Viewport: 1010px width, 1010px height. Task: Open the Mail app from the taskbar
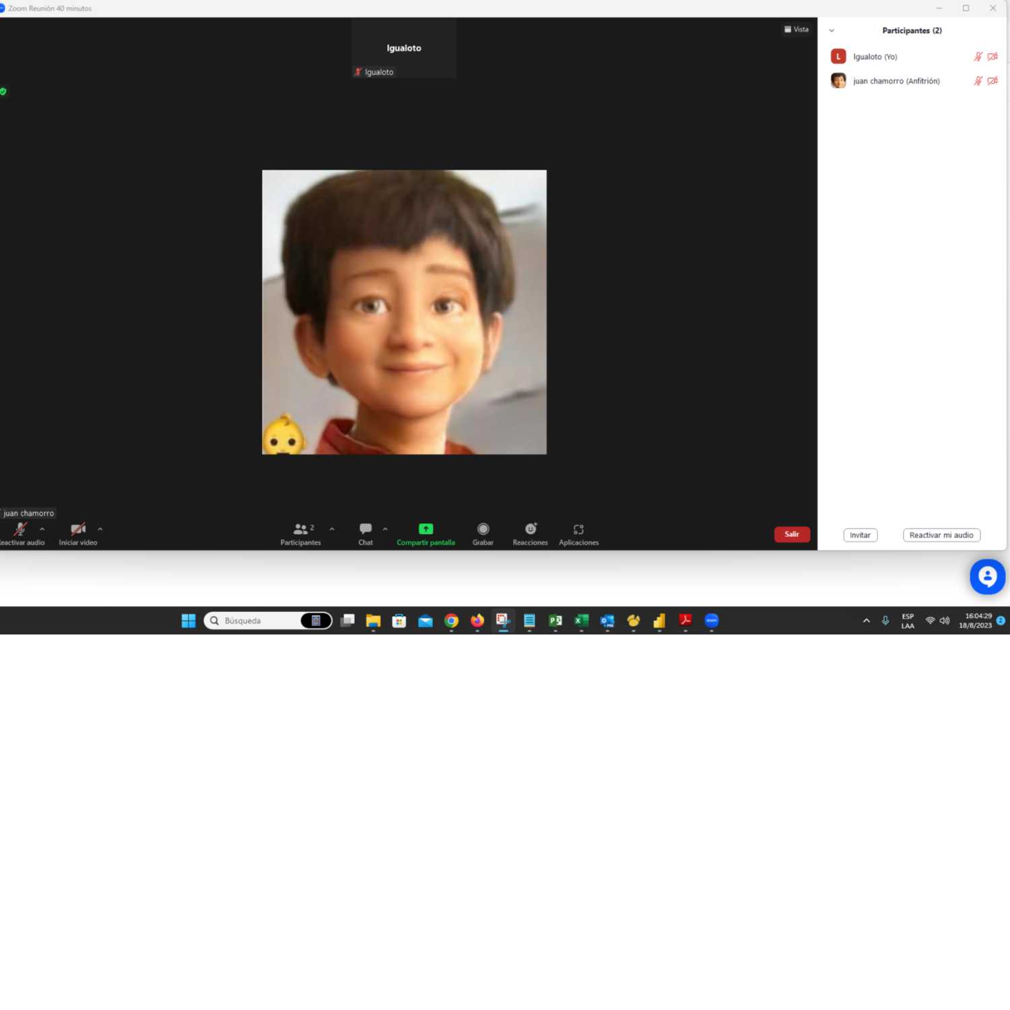click(x=426, y=621)
